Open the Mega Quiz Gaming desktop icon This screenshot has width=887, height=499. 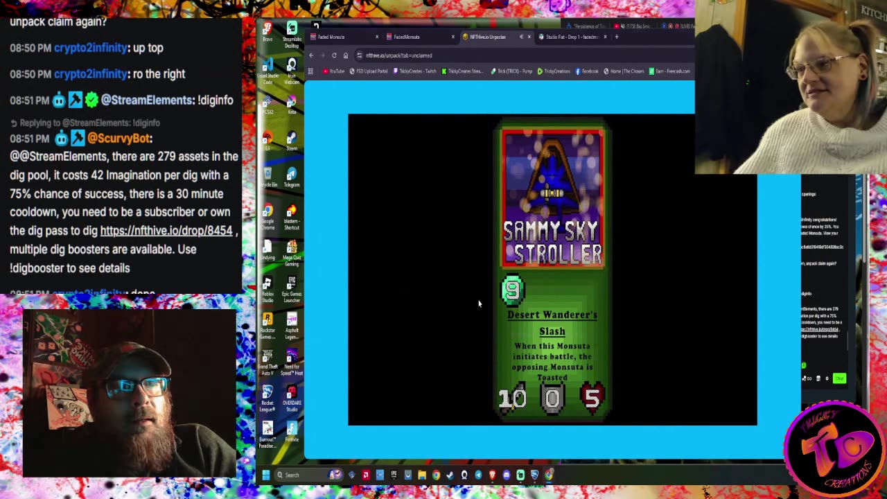point(292,254)
